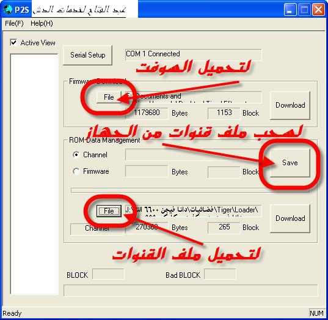Select the Channel radio button

point(76,154)
